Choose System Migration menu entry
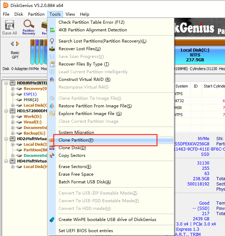This screenshot has width=225, height=236. [x=76, y=132]
